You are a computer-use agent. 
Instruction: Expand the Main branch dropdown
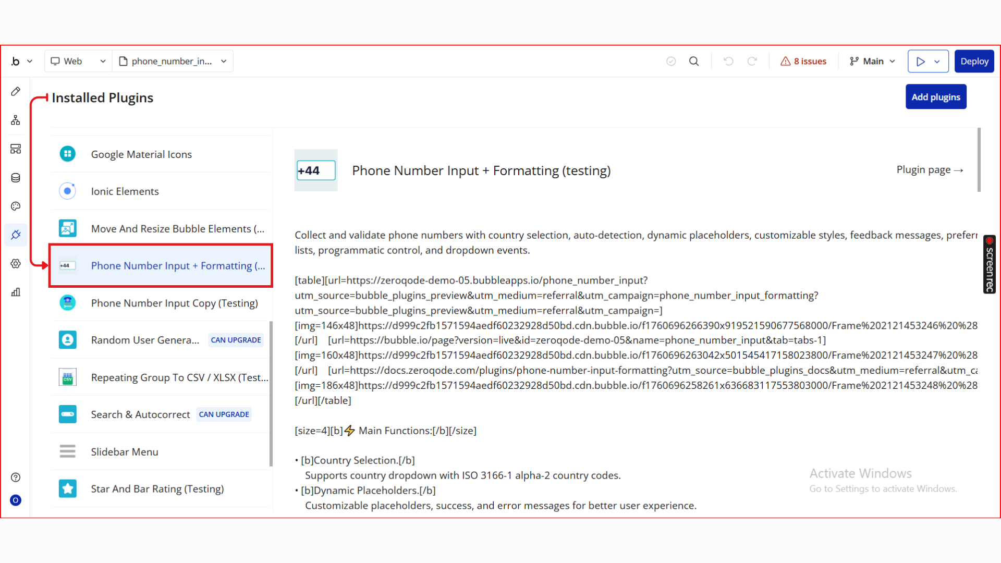(x=872, y=62)
